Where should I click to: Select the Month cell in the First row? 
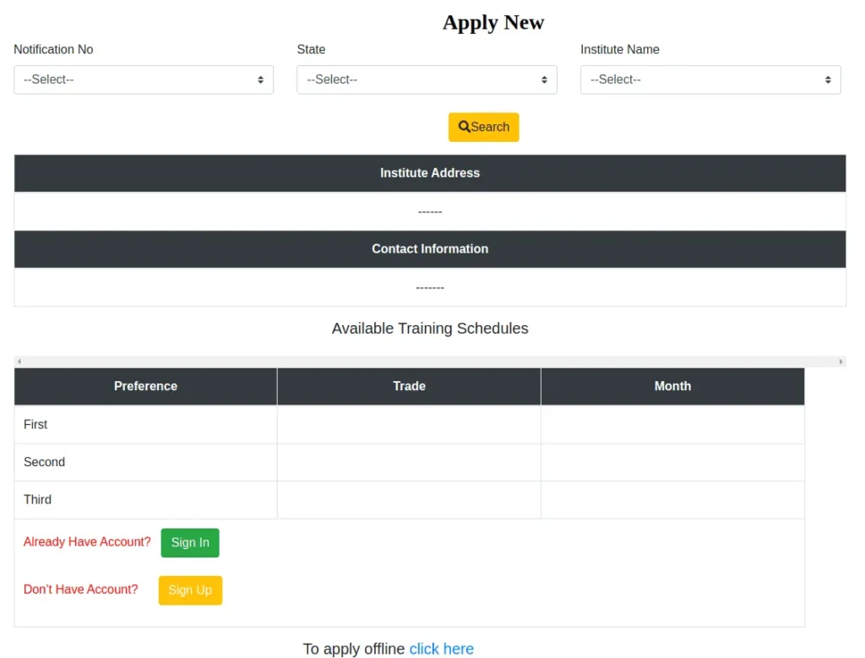[672, 425]
